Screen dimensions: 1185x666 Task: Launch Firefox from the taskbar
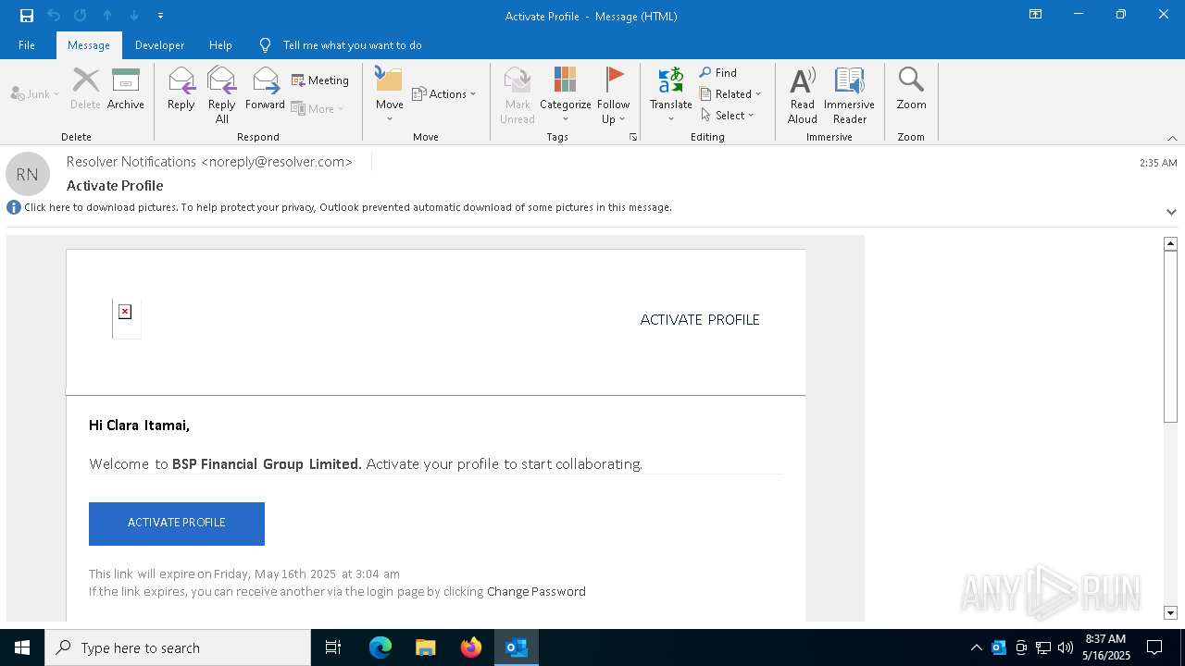tap(470, 647)
